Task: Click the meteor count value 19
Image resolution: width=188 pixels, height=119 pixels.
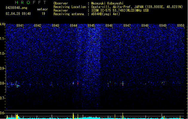Action: 43,14
